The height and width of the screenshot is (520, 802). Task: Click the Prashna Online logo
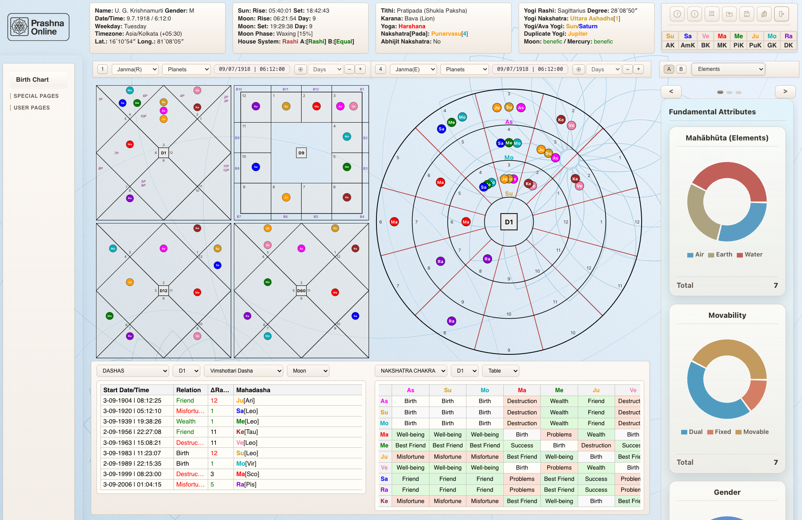pos(38,27)
